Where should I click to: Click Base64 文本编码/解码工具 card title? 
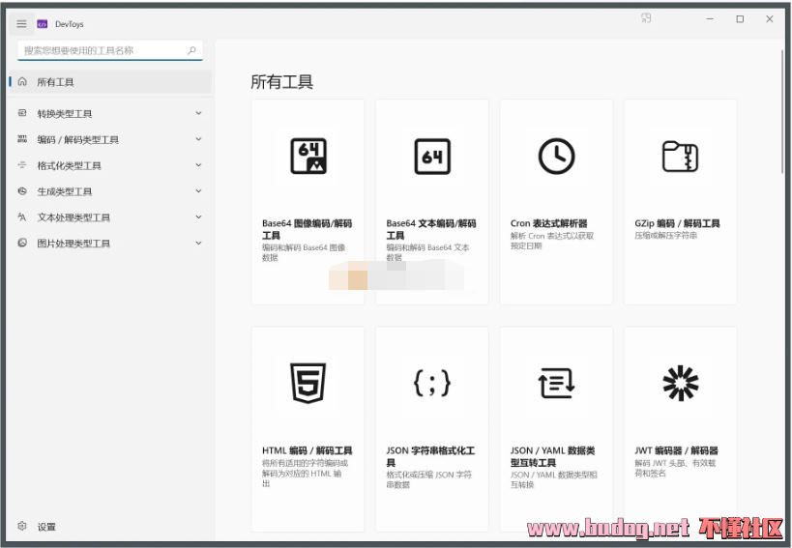(x=431, y=229)
